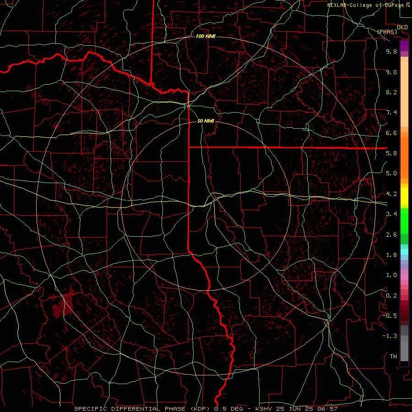Viewport: 412px width, 412px height.
Task: Click the 6.6 color scale value
Action: pyautogui.click(x=391, y=133)
